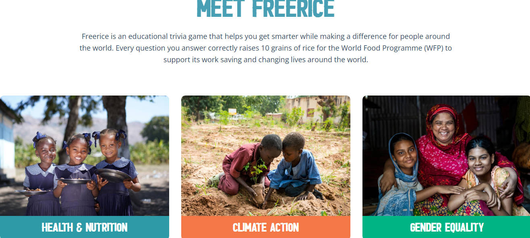Click the photo of boys planting a seedling

pos(266,156)
